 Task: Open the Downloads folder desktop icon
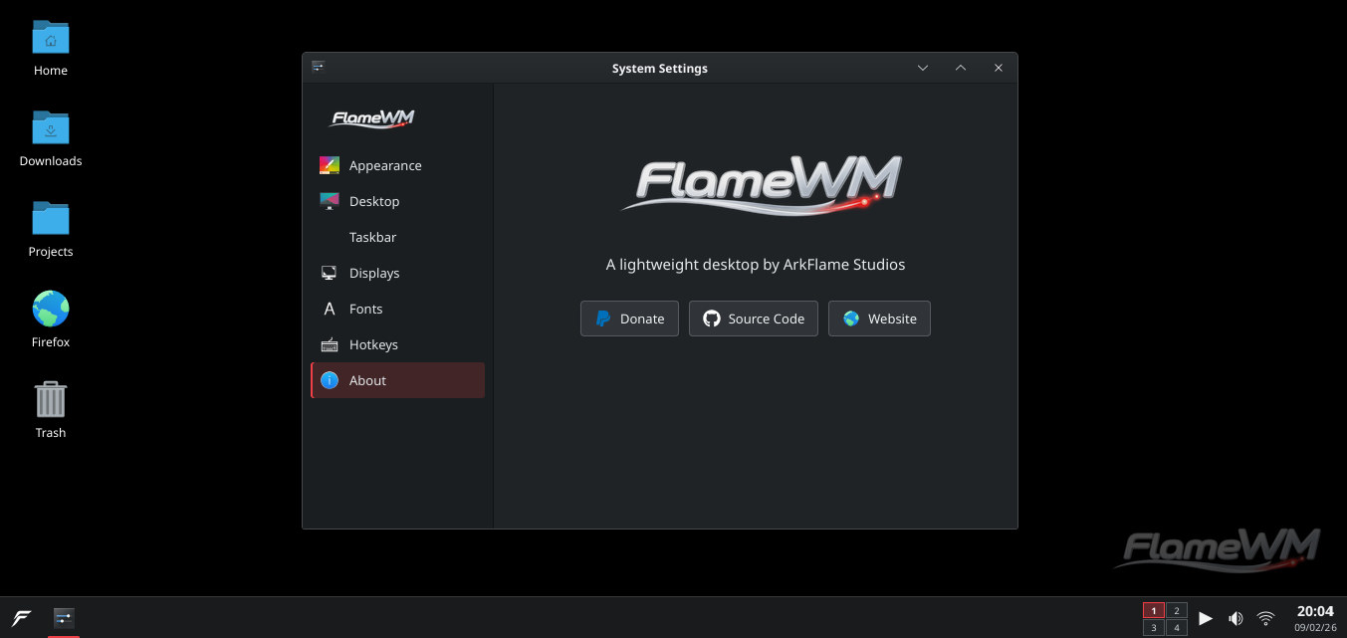pos(51,128)
